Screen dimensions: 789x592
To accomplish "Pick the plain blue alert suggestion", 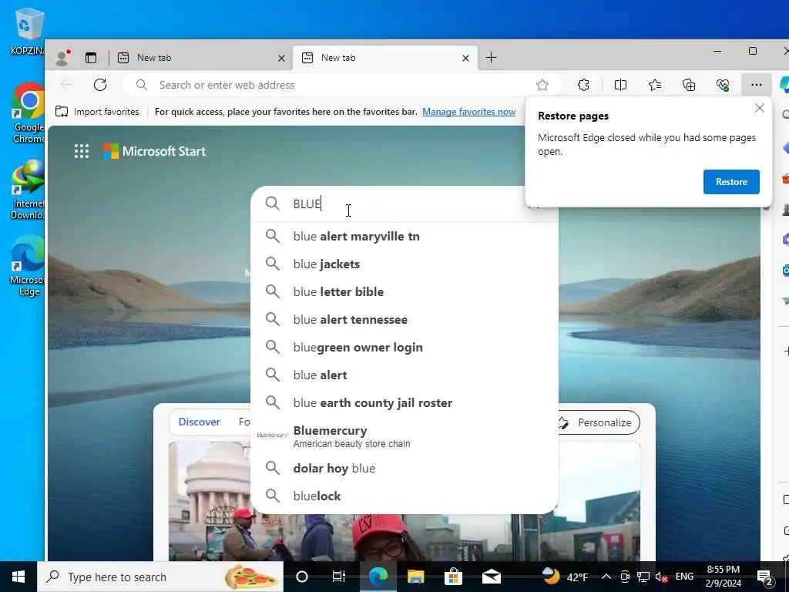I will click(404, 375).
